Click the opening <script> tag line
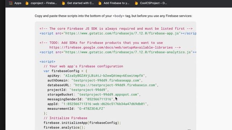 tap(47, 62)
